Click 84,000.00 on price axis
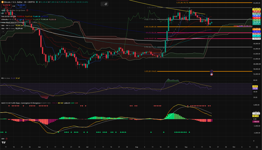 click(x=257, y=3)
